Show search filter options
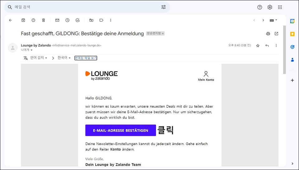This screenshot has width=299, height=170. (x=164, y=7)
